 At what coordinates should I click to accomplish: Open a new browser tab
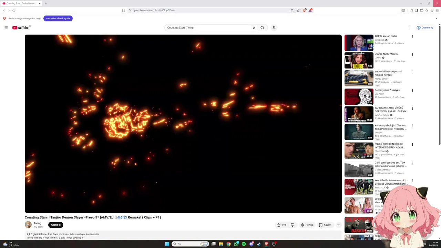[x=45, y=3]
